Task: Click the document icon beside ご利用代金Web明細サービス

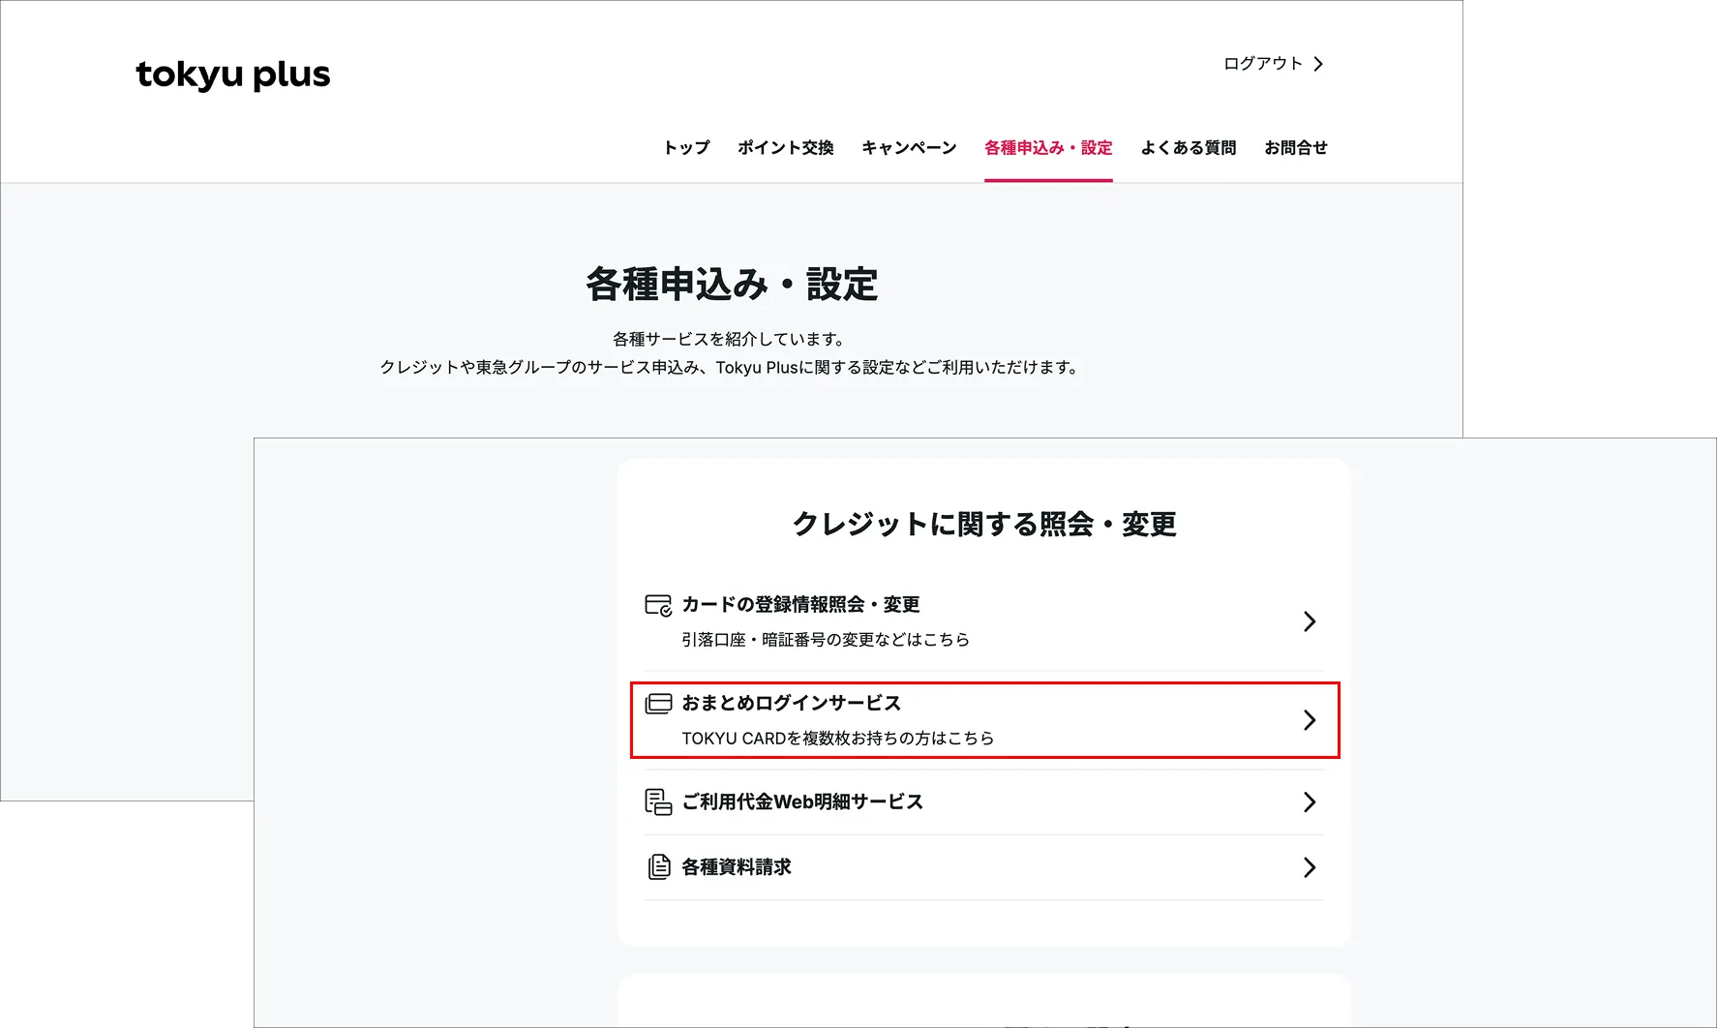Action: pos(657,801)
